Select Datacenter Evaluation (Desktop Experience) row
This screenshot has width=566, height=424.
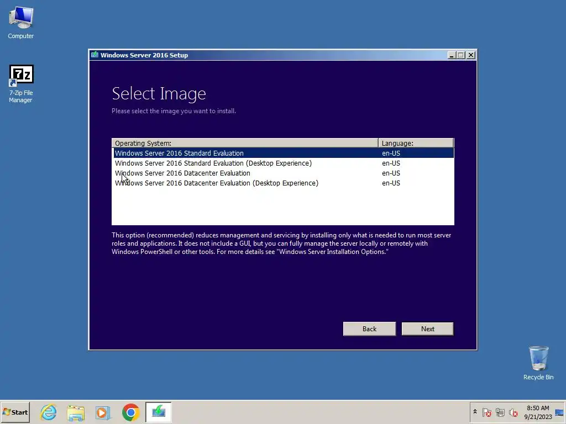[x=284, y=183]
